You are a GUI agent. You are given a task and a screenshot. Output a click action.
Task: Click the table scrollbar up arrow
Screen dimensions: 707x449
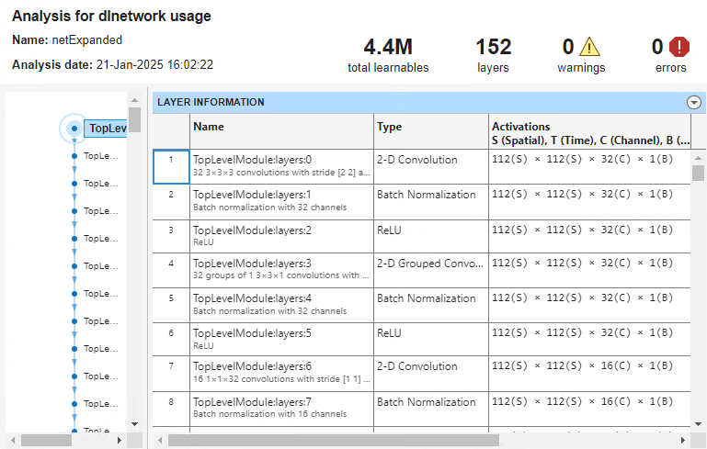[698, 157]
